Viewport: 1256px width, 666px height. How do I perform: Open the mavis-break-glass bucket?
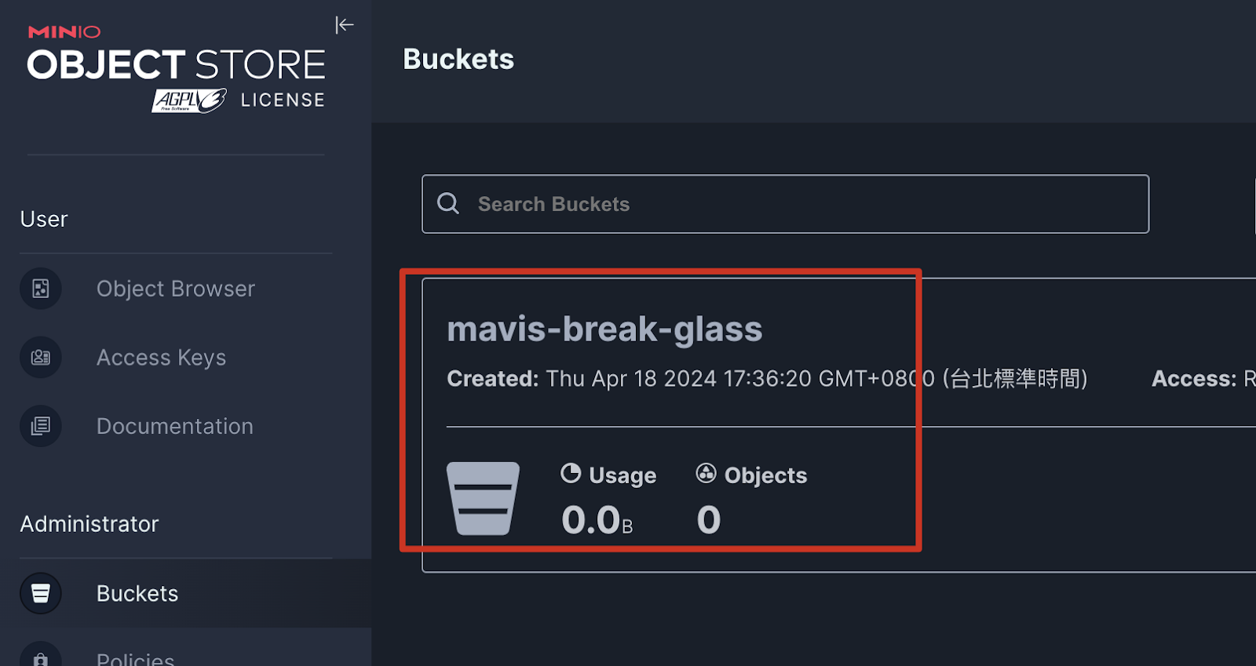coord(604,329)
